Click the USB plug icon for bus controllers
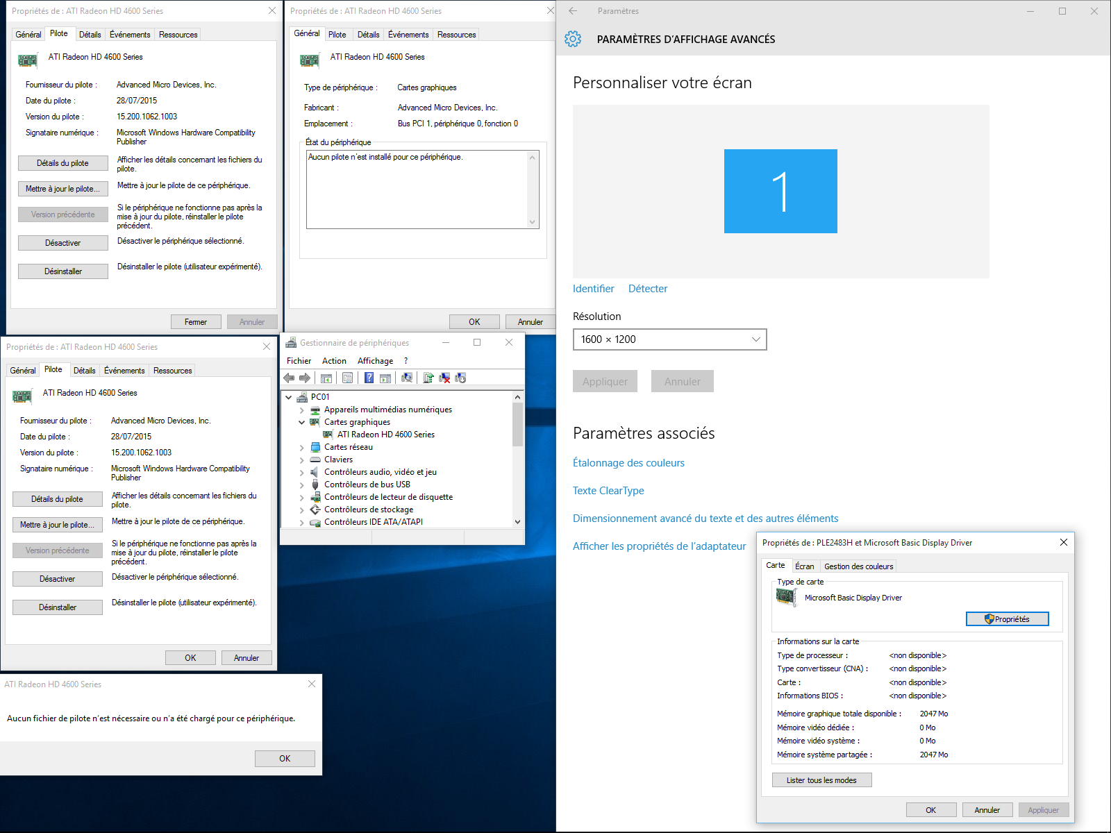 (x=315, y=485)
